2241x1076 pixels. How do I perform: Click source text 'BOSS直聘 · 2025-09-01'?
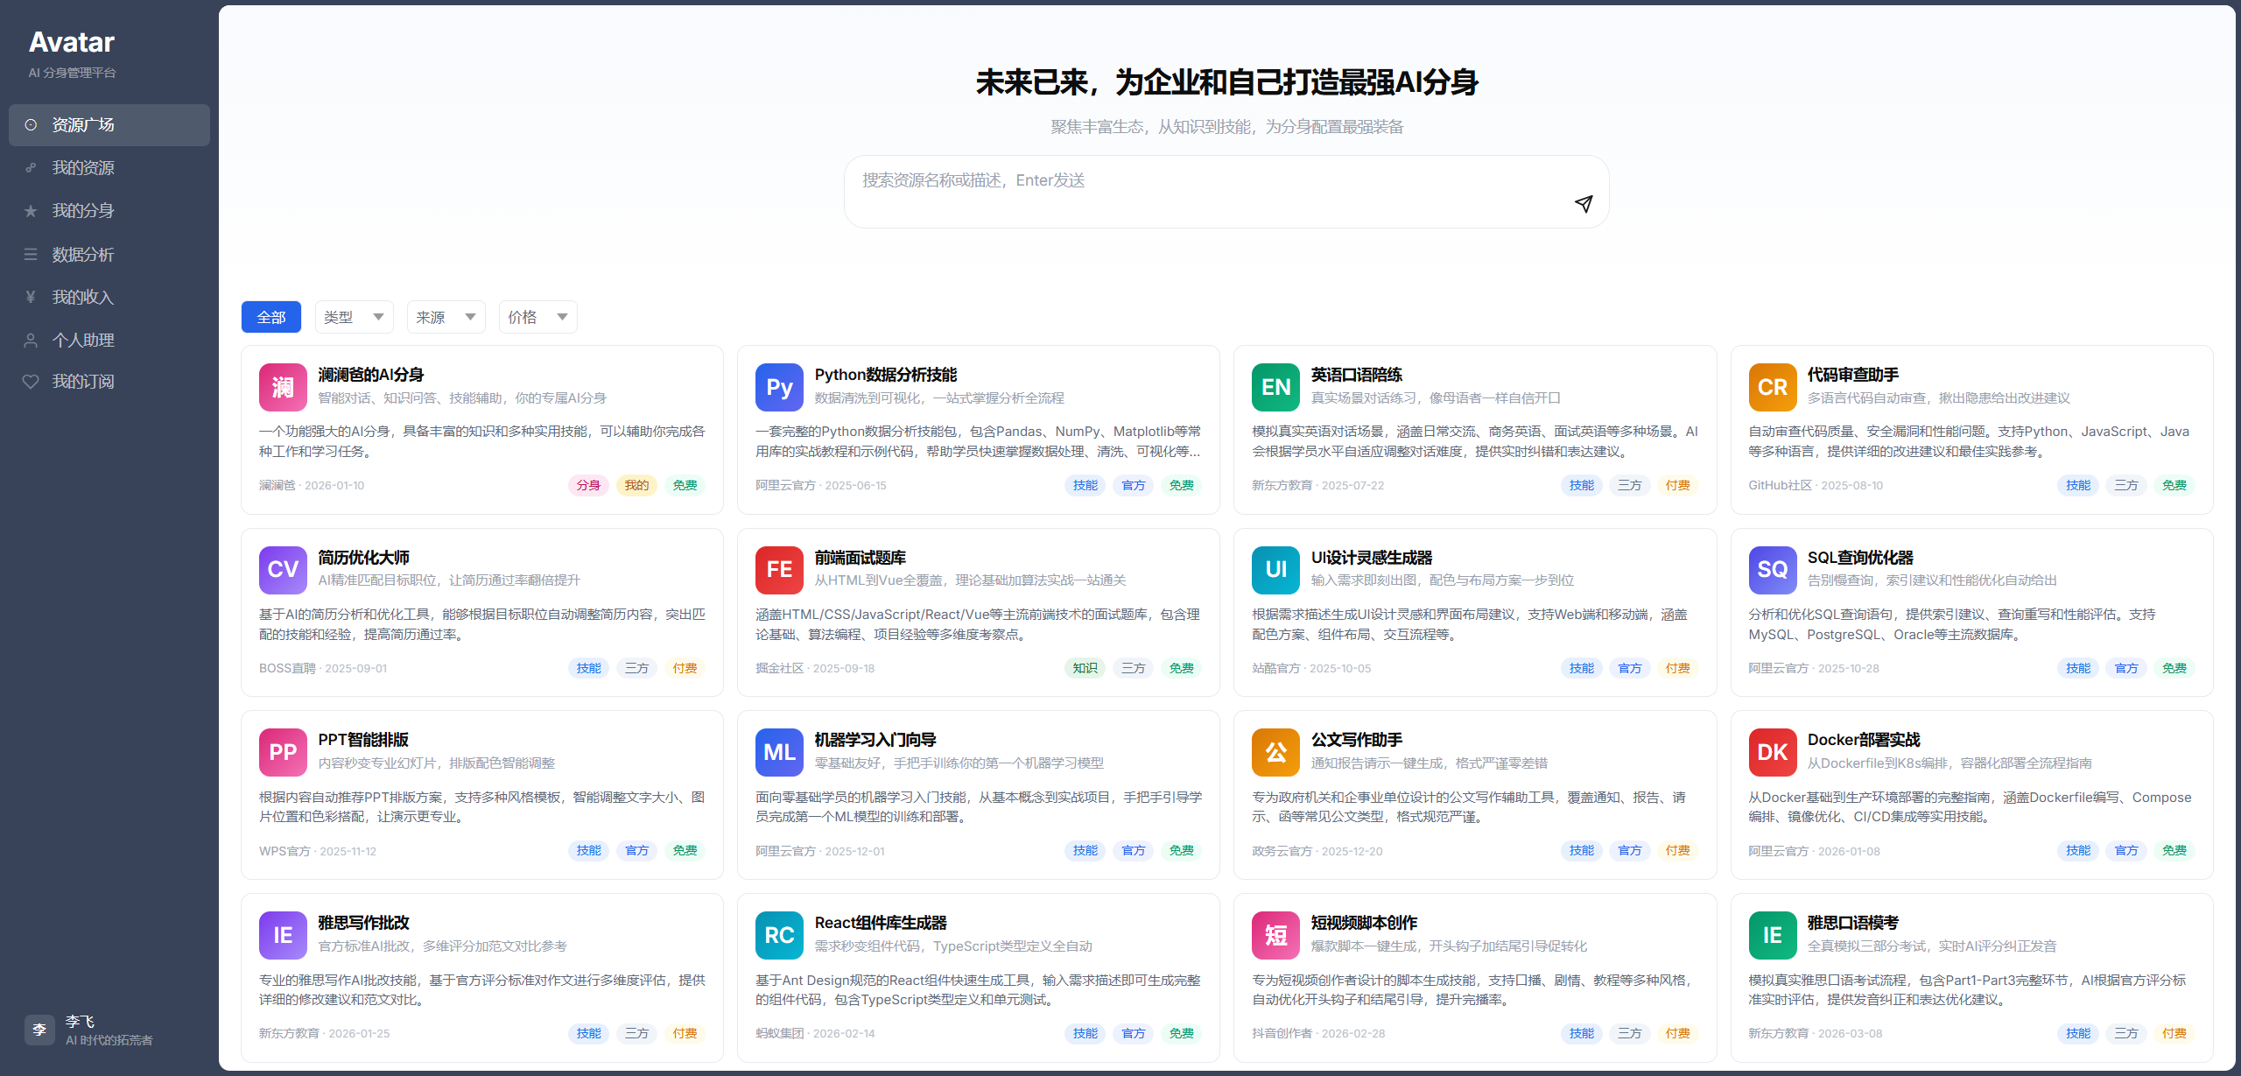(323, 668)
